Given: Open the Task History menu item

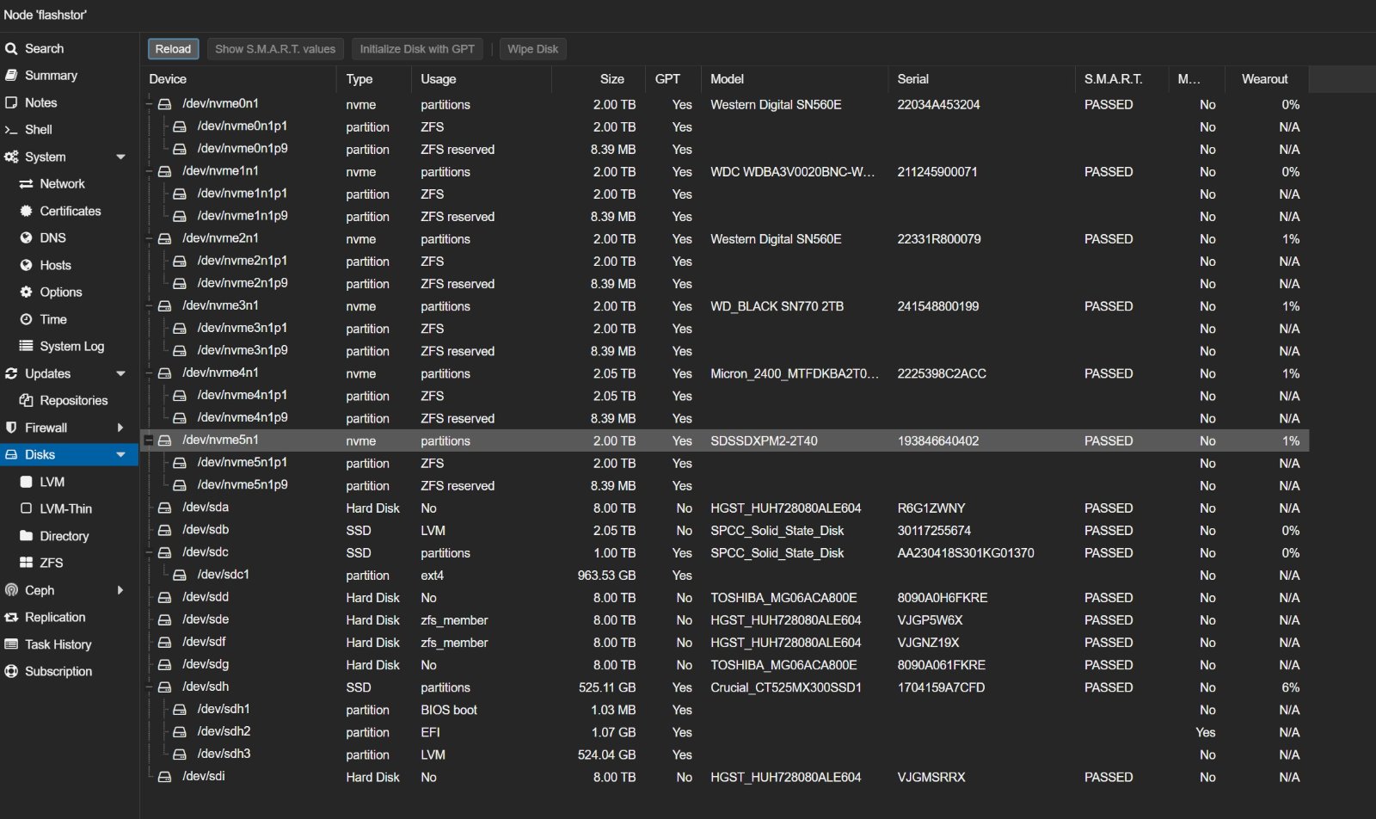Looking at the screenshot, I should [69, 644].
